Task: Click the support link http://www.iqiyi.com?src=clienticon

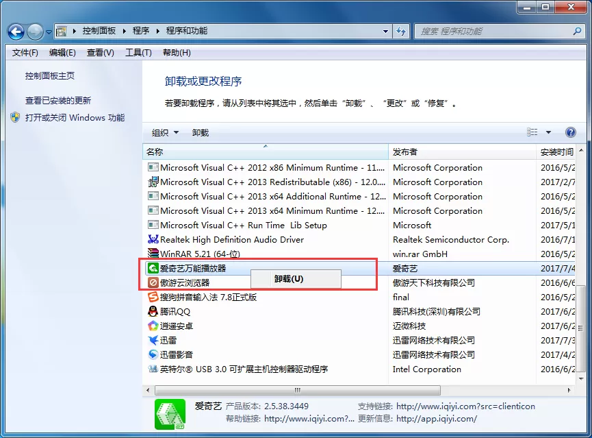Action: tap(465, 406)
